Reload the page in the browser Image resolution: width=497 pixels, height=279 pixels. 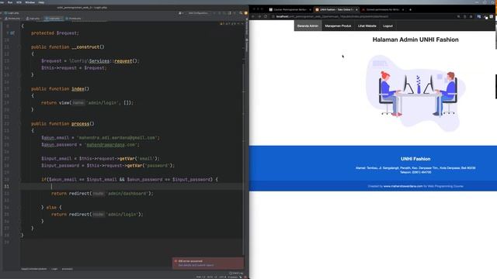[266, 16]
